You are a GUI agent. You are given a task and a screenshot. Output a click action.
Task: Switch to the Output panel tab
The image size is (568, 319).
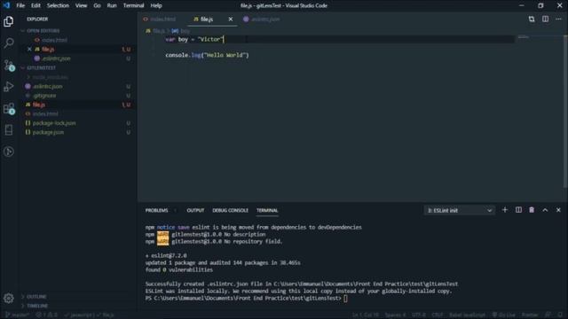tap(195, 210)
